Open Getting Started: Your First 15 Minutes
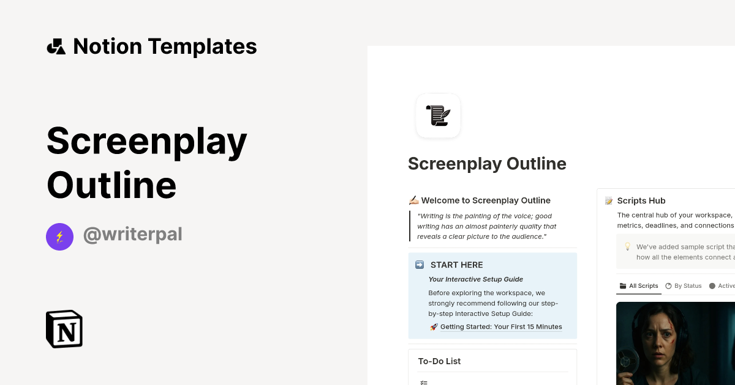This screenshot has width=735, height=385. point(500,326)
